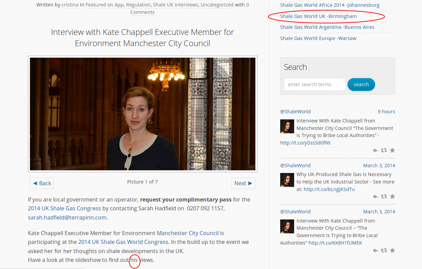Open the Regulation category link
Screen dimensions: 422x269
click(138, 5)
